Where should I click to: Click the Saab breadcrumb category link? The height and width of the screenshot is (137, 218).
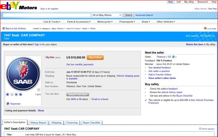tap(85, 29)
